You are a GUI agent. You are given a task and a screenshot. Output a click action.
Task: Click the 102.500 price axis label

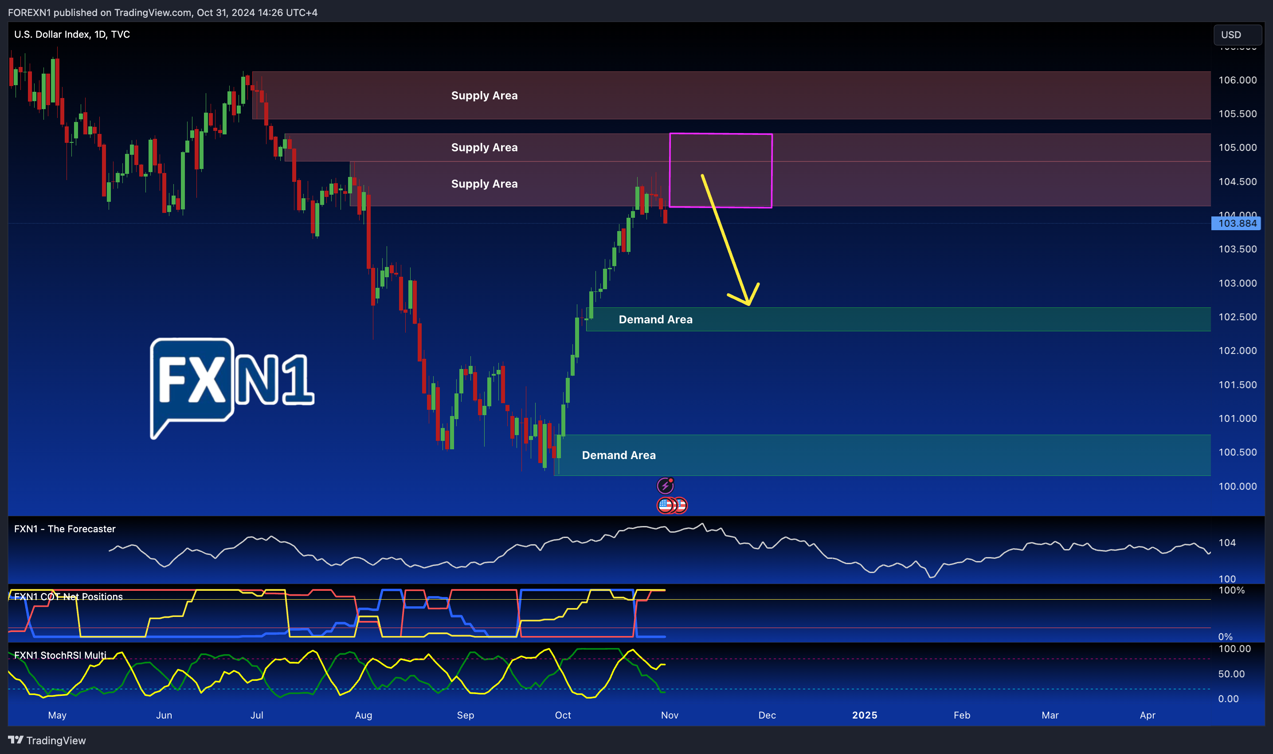pyautogui.click(x=1238, y=317)
